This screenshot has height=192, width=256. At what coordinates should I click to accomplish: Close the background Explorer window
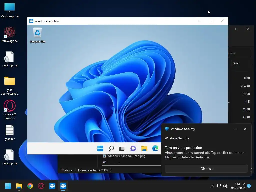tap(248, 29)
